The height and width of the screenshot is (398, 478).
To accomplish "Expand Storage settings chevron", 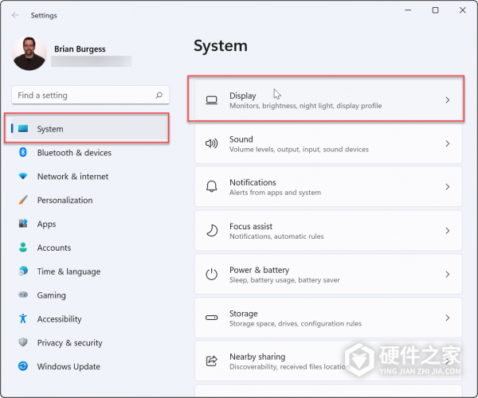I will 447,318.
